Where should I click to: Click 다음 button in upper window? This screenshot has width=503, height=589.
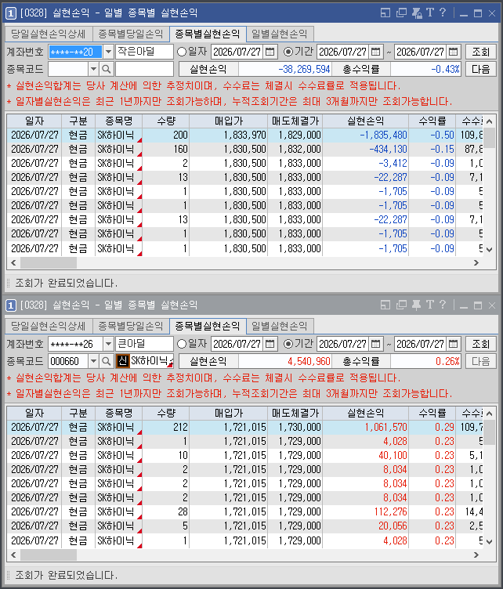point(481,69)
